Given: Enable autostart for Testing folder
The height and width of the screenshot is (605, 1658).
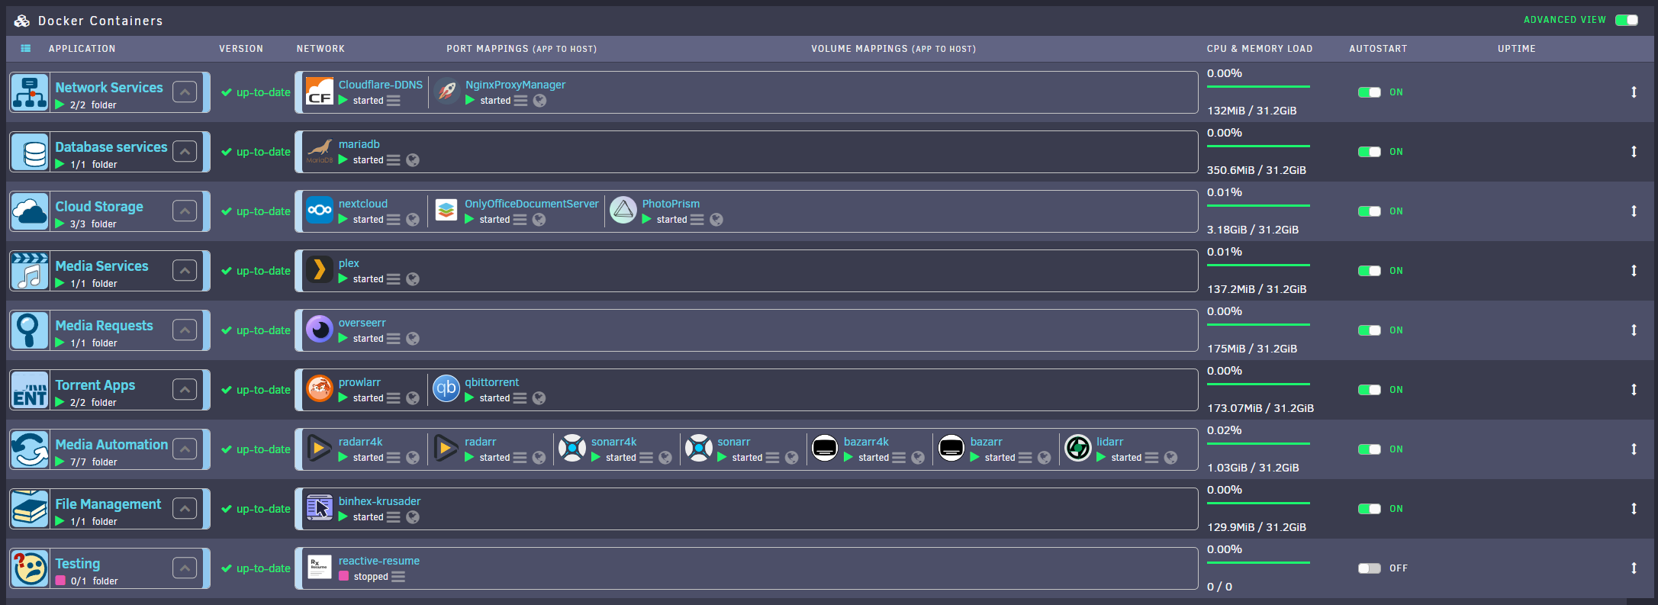Looking at the screenshot, I should tap(1370, 568).
